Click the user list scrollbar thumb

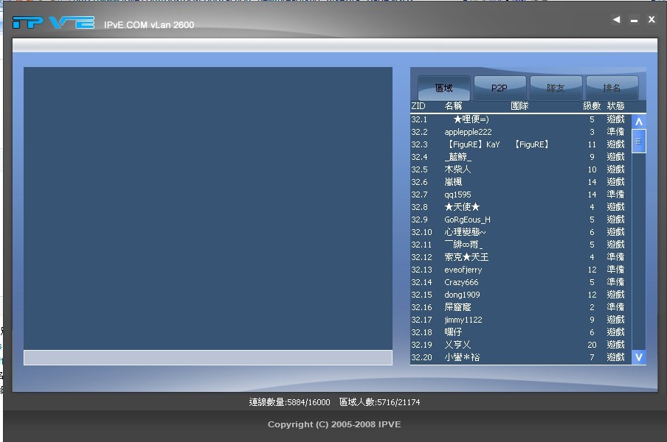(x=638, y=141)
